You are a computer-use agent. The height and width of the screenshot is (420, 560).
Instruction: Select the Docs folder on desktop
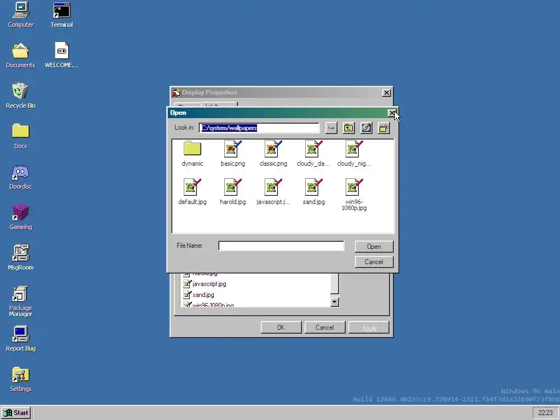click(x=21, y=136)
